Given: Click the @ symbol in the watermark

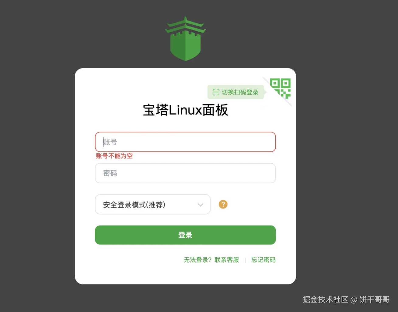Looking at the screenshot, I should 354,300.
